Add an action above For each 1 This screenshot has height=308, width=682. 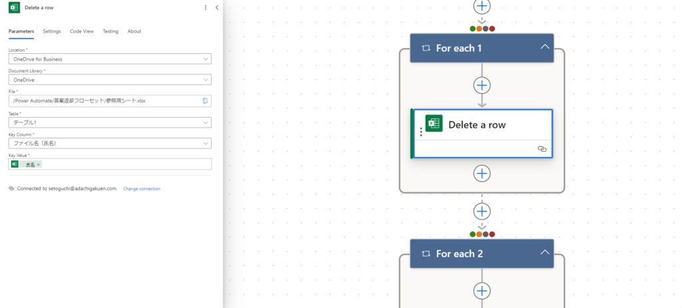coord(482,6)
